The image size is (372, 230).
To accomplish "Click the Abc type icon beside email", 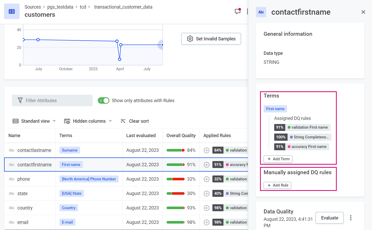I will click(x=12, y=222).
